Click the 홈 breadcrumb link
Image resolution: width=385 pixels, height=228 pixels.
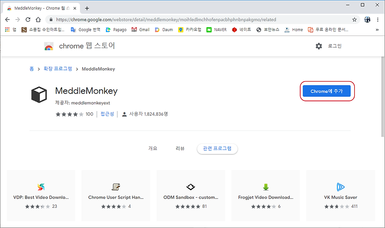(x=32, y=69)
